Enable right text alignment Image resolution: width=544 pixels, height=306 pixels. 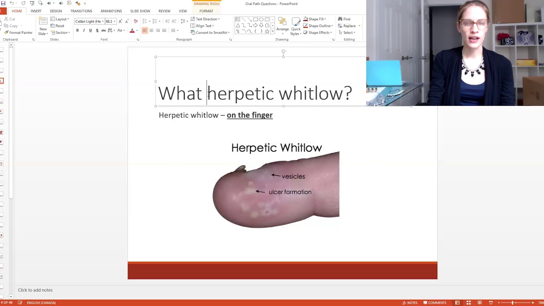[x=158, y=31]
